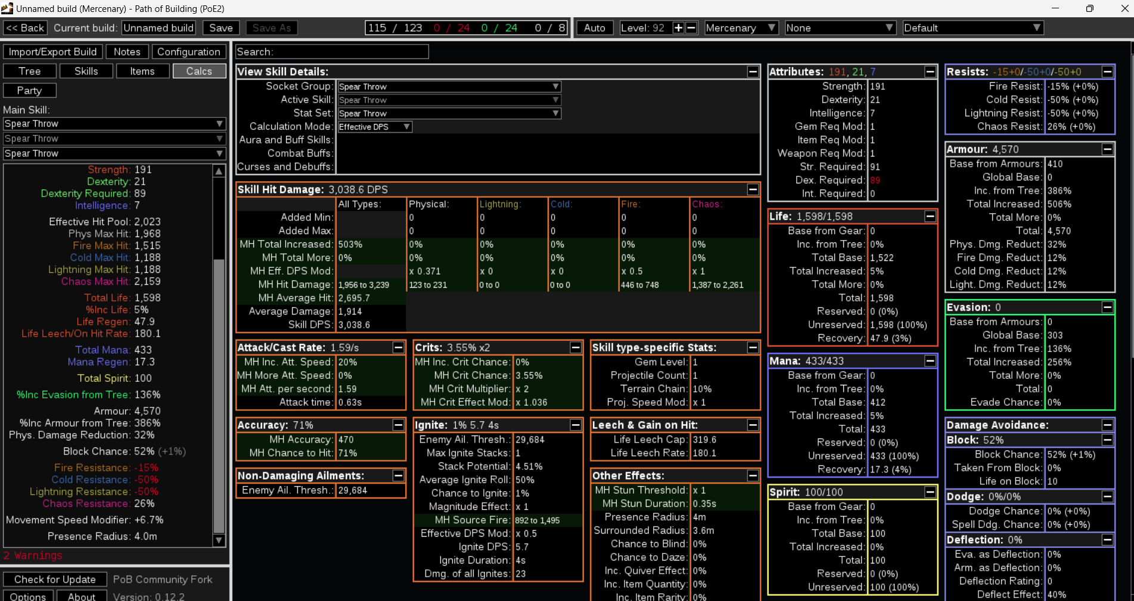
Task: Click Effective Hit Pool: 2,023 in stats list
Action: (105, 222)
